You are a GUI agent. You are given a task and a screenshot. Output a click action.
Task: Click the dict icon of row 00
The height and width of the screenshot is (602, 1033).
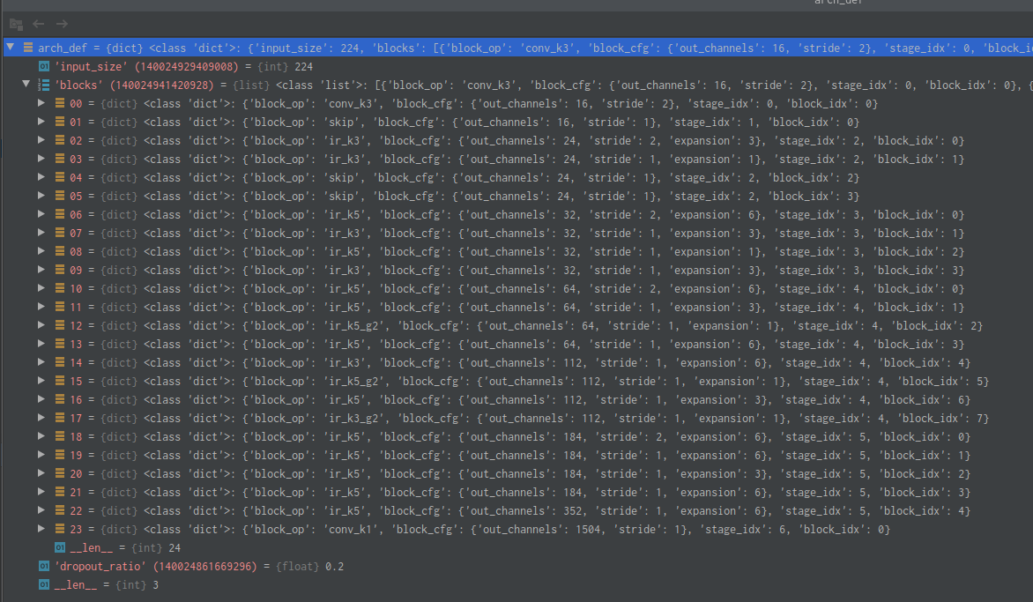(59, 103)
